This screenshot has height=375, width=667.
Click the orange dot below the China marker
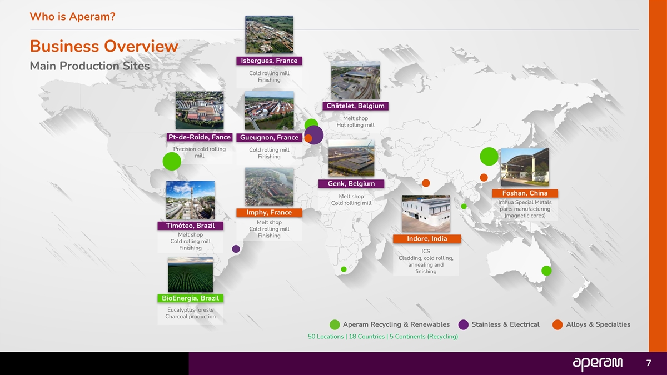click(484, 177)
